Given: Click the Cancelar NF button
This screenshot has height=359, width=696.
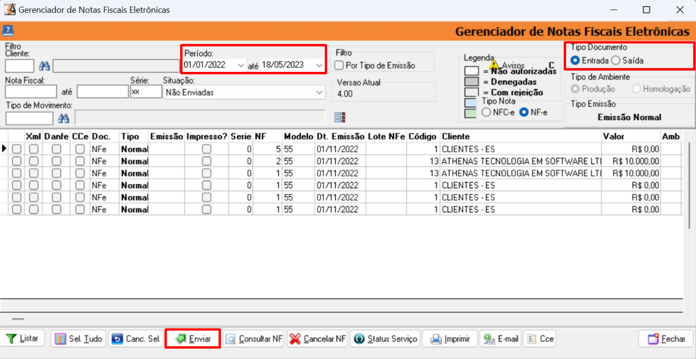Looking at the screenshot, I should coord(317,339).
